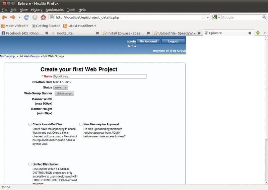The height and width of the screenshot is (190, 268).
Task: Toggle the Limited Distribution checkbox
Action: pyautogui.click(x=30, y=165)
